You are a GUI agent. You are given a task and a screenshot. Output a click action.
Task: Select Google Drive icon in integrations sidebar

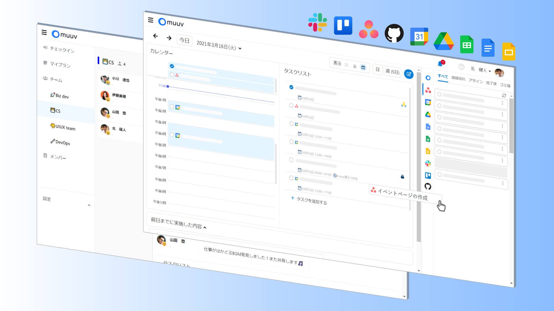(428, 115)
